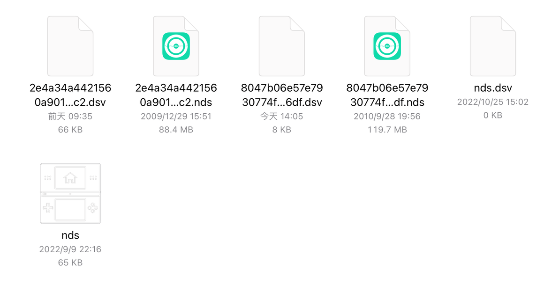559x285 pixels.
Task: Click the D-pad on the nds console icon
Action: [x=48, y=207]
